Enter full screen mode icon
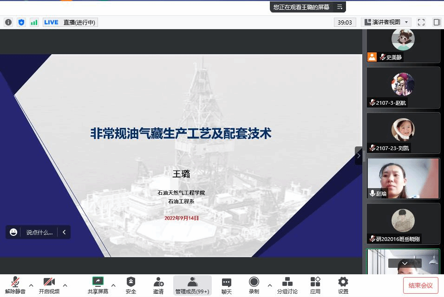 [x=421, y=22]
